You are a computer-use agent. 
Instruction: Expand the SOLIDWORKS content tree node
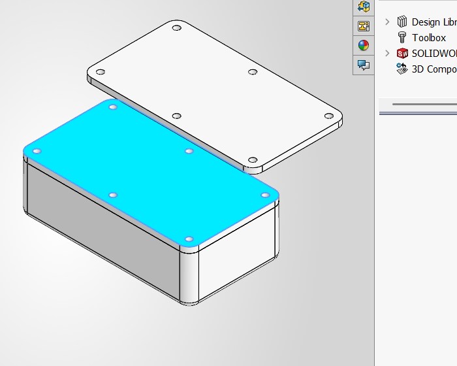click(387, 54)
